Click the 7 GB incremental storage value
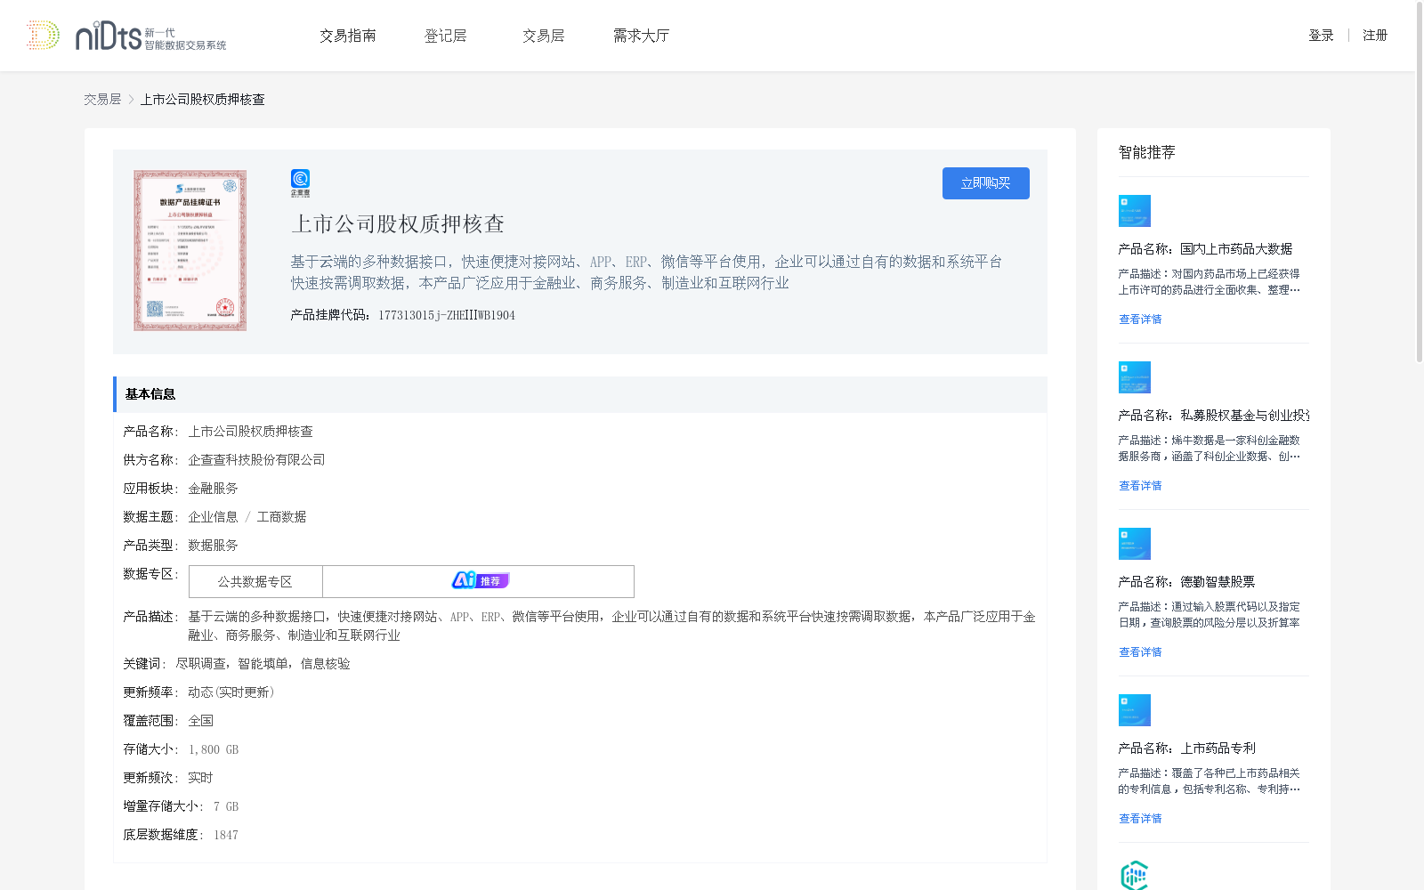The image size is (1424, 890). (x=226, y=806)
